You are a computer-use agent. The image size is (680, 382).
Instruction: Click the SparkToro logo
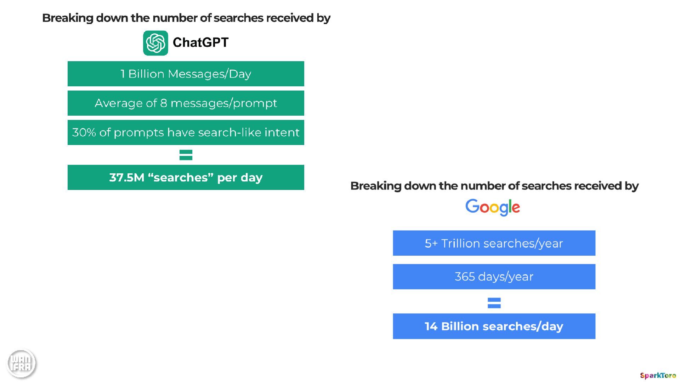(x=658, y=375)
